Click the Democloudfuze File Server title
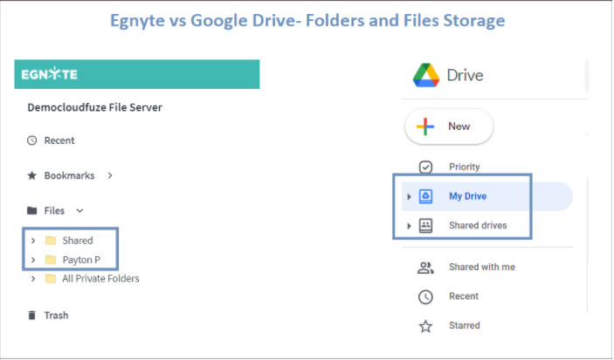The height and width of the screenshot is (360, 614). pyautogui.click(x=94, y=107)
